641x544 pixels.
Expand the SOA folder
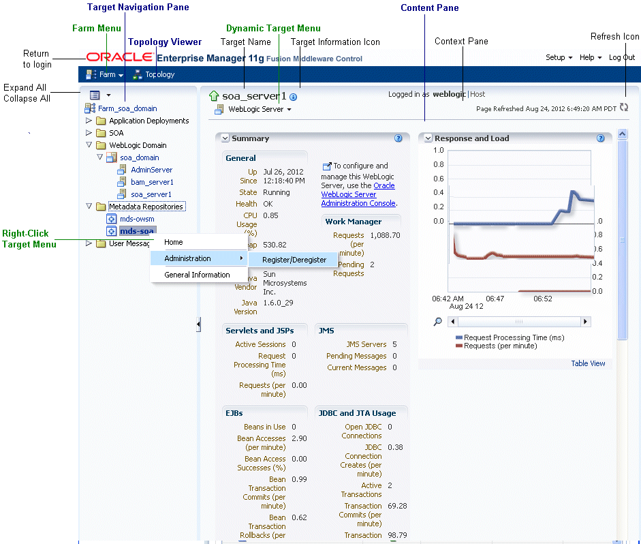[x=89, y=133]
